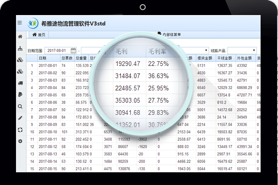Open the organization chart sidebar icon
The image size is (278, 185).
click(x=20, y=48)
